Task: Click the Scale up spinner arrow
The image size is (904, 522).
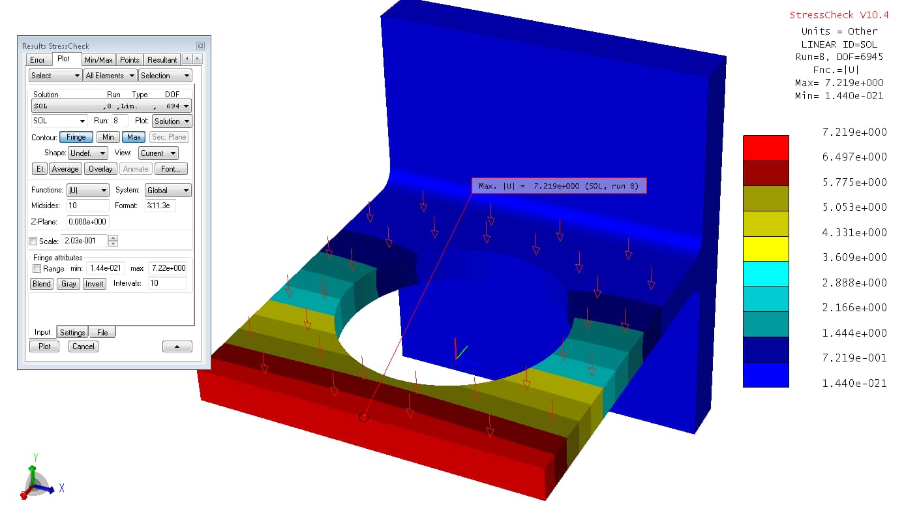Action: (113, 238)
